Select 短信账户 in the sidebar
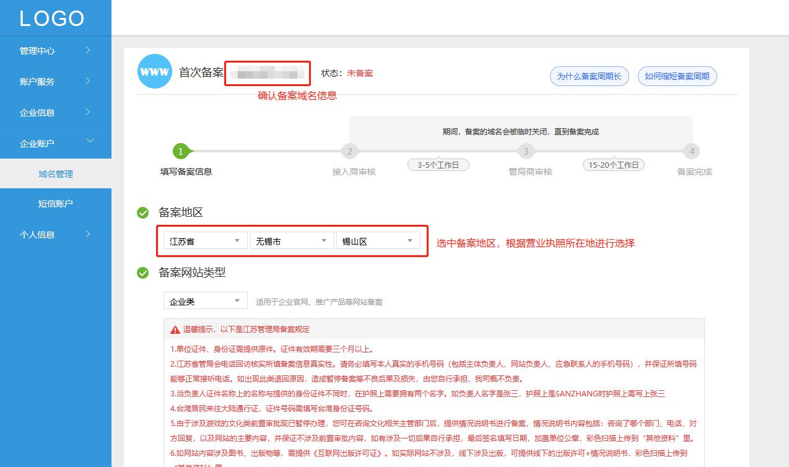Viewport: 789px width, 467px height. [56, 204]
